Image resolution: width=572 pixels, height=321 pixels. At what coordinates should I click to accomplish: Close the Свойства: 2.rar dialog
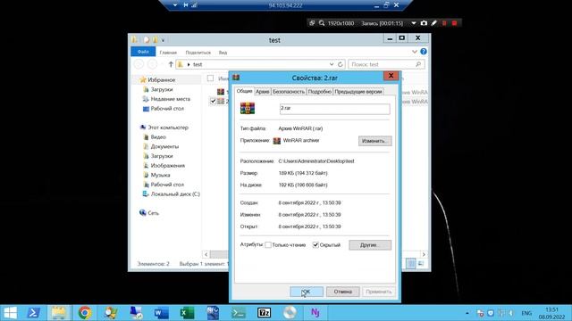(391, 75)
